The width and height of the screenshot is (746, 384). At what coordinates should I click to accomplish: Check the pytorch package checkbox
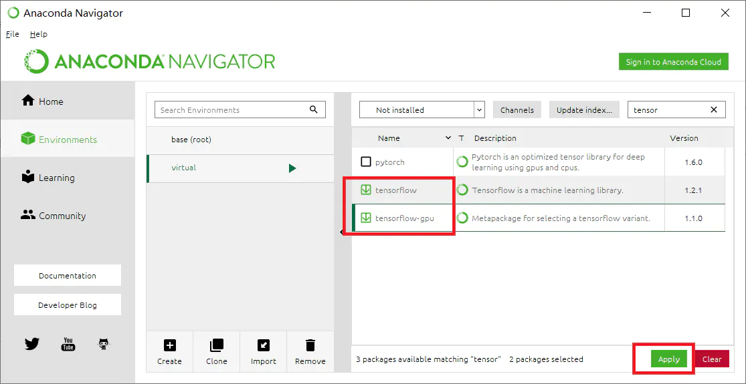[x=365, y=162]
